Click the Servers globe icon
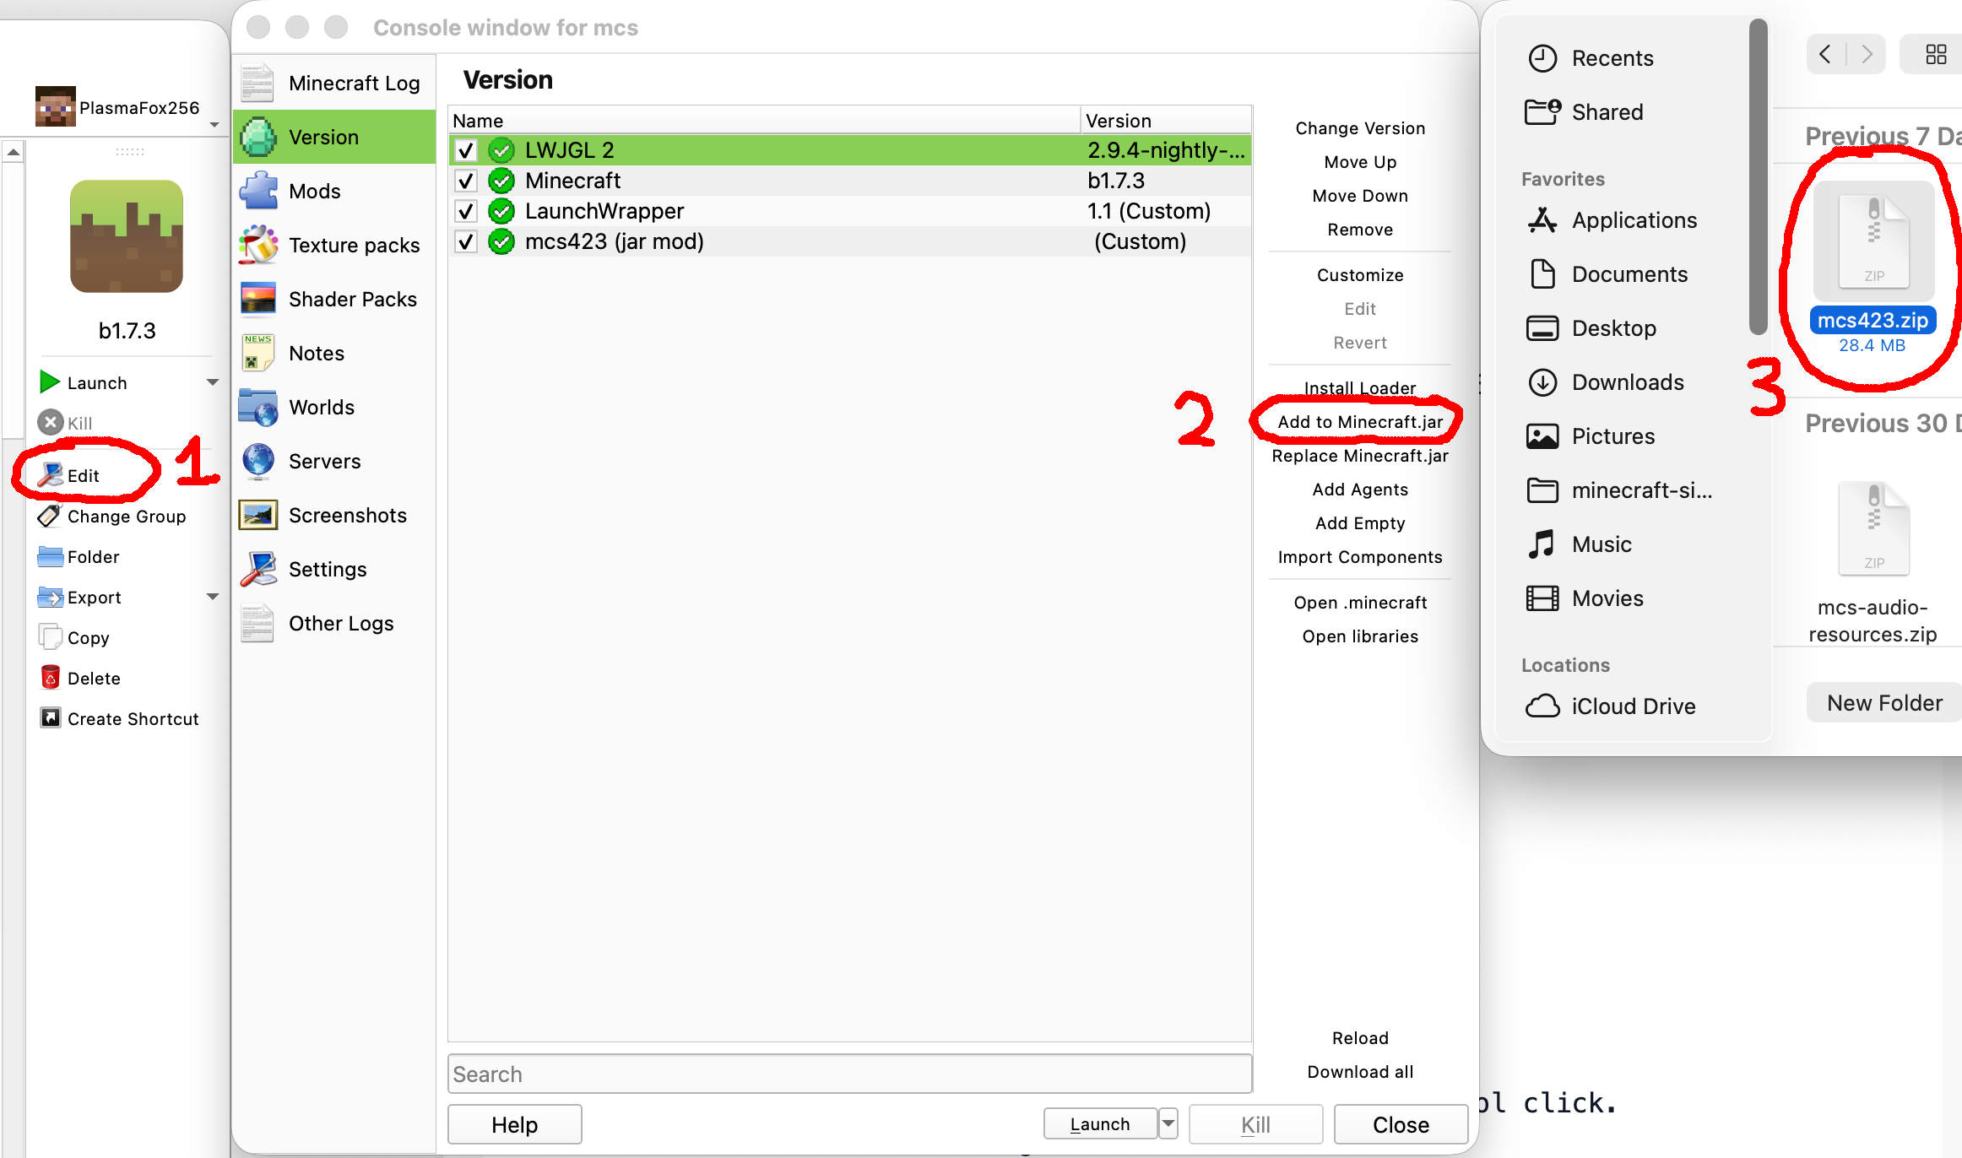The width and height of the screenshot is (1962, 1158). pyautogui.click(x=258, y=461)
